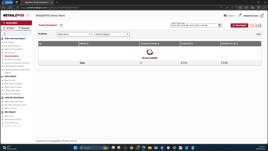The width and height of the screenshot is (268, 151).
Task: Open notifications via the bell icon
Action: (239, 15)
